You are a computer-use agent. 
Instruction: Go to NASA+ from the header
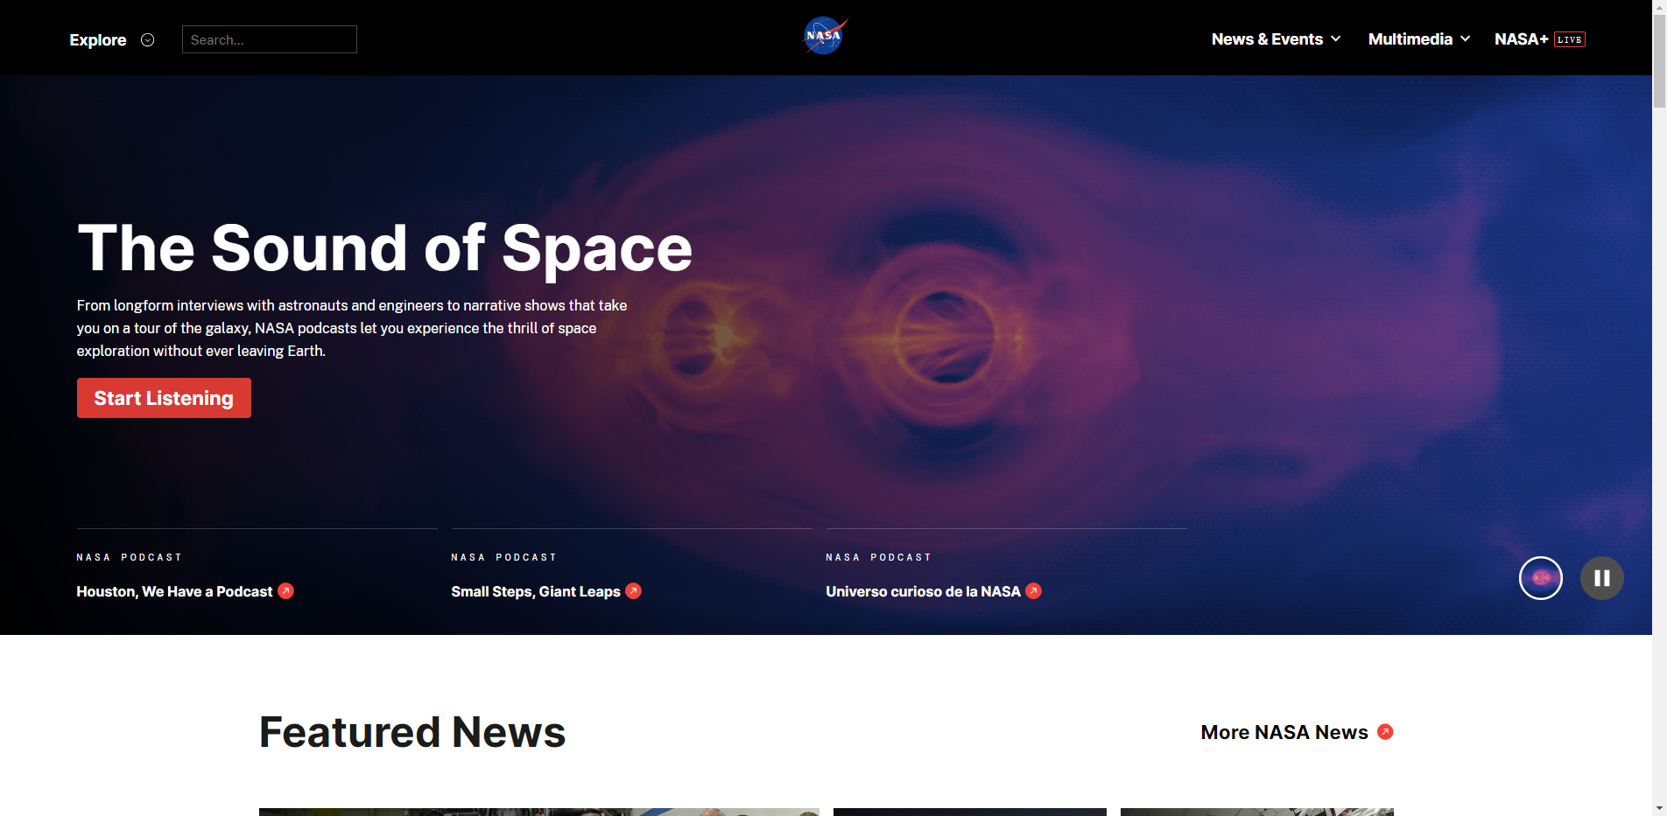coord(1522,39)
